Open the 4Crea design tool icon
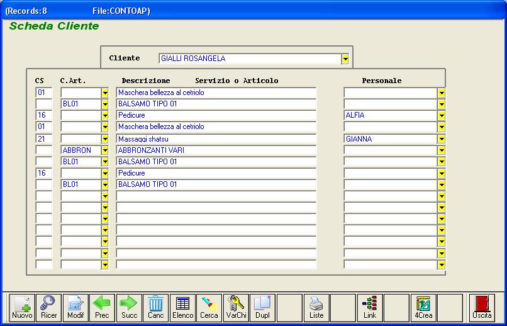The width and height of the screenshot is (507, 326). pos(423,308)
